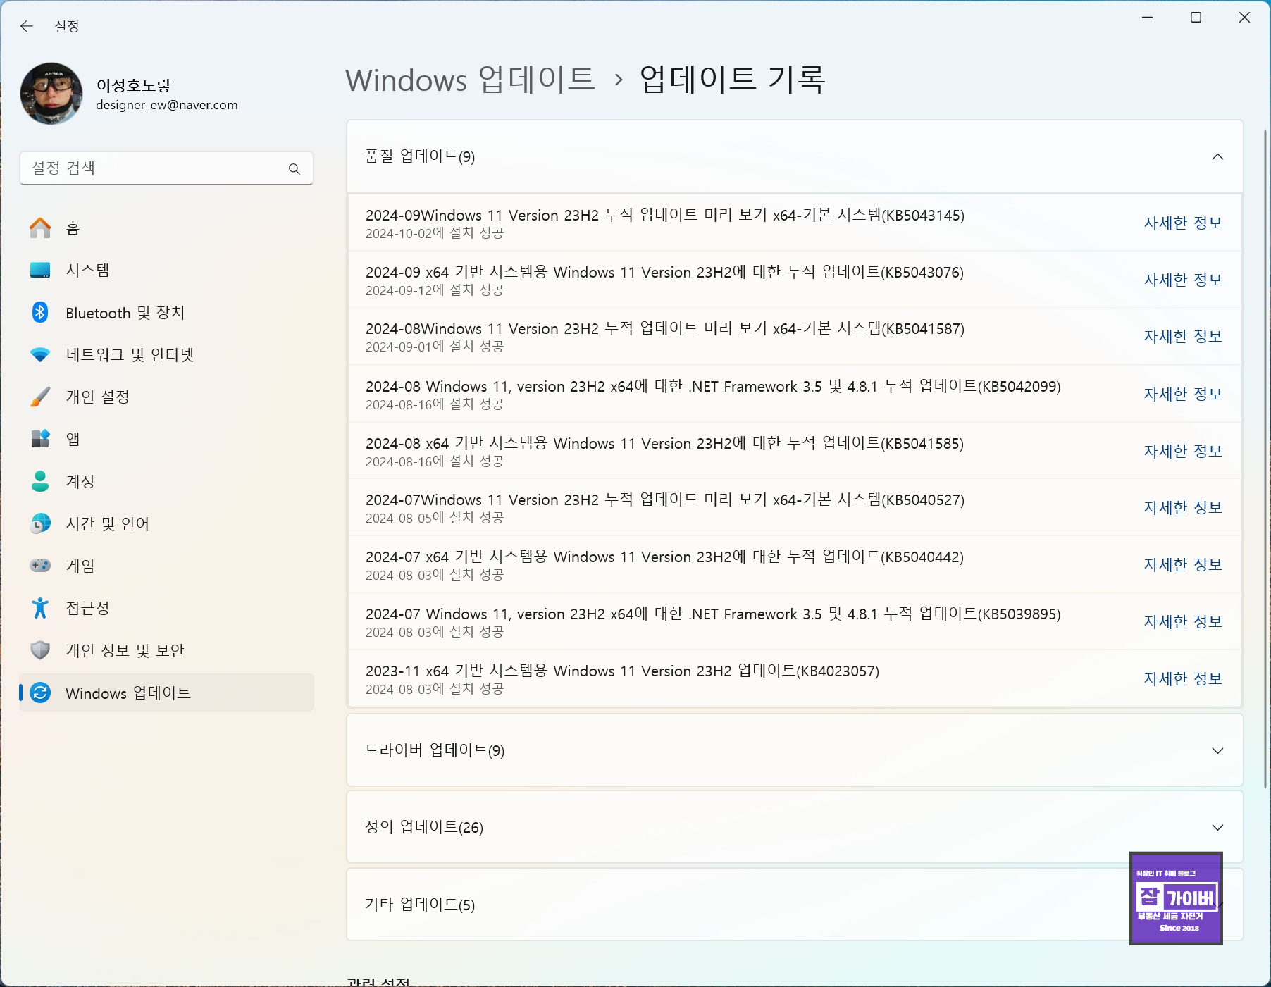Click the 시스템 monitor icon

(40, 270)
